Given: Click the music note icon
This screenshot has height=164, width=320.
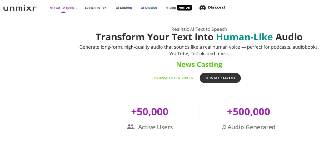Looking at the screenshot, I should 224,127.
